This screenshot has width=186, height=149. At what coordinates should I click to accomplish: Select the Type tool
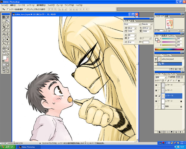coord(7,44)
